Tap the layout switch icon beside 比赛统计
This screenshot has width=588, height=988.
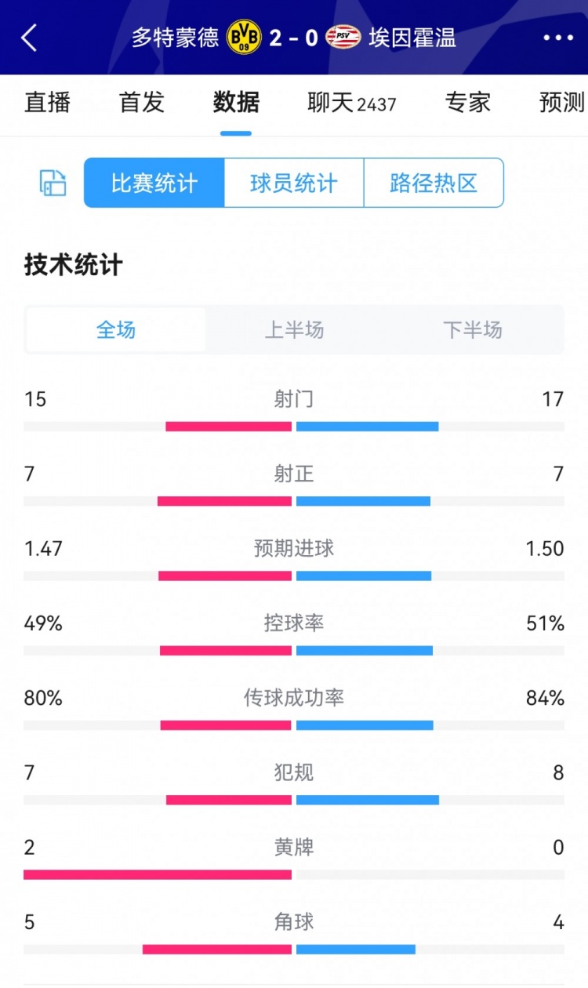click(x=53, y=183)
